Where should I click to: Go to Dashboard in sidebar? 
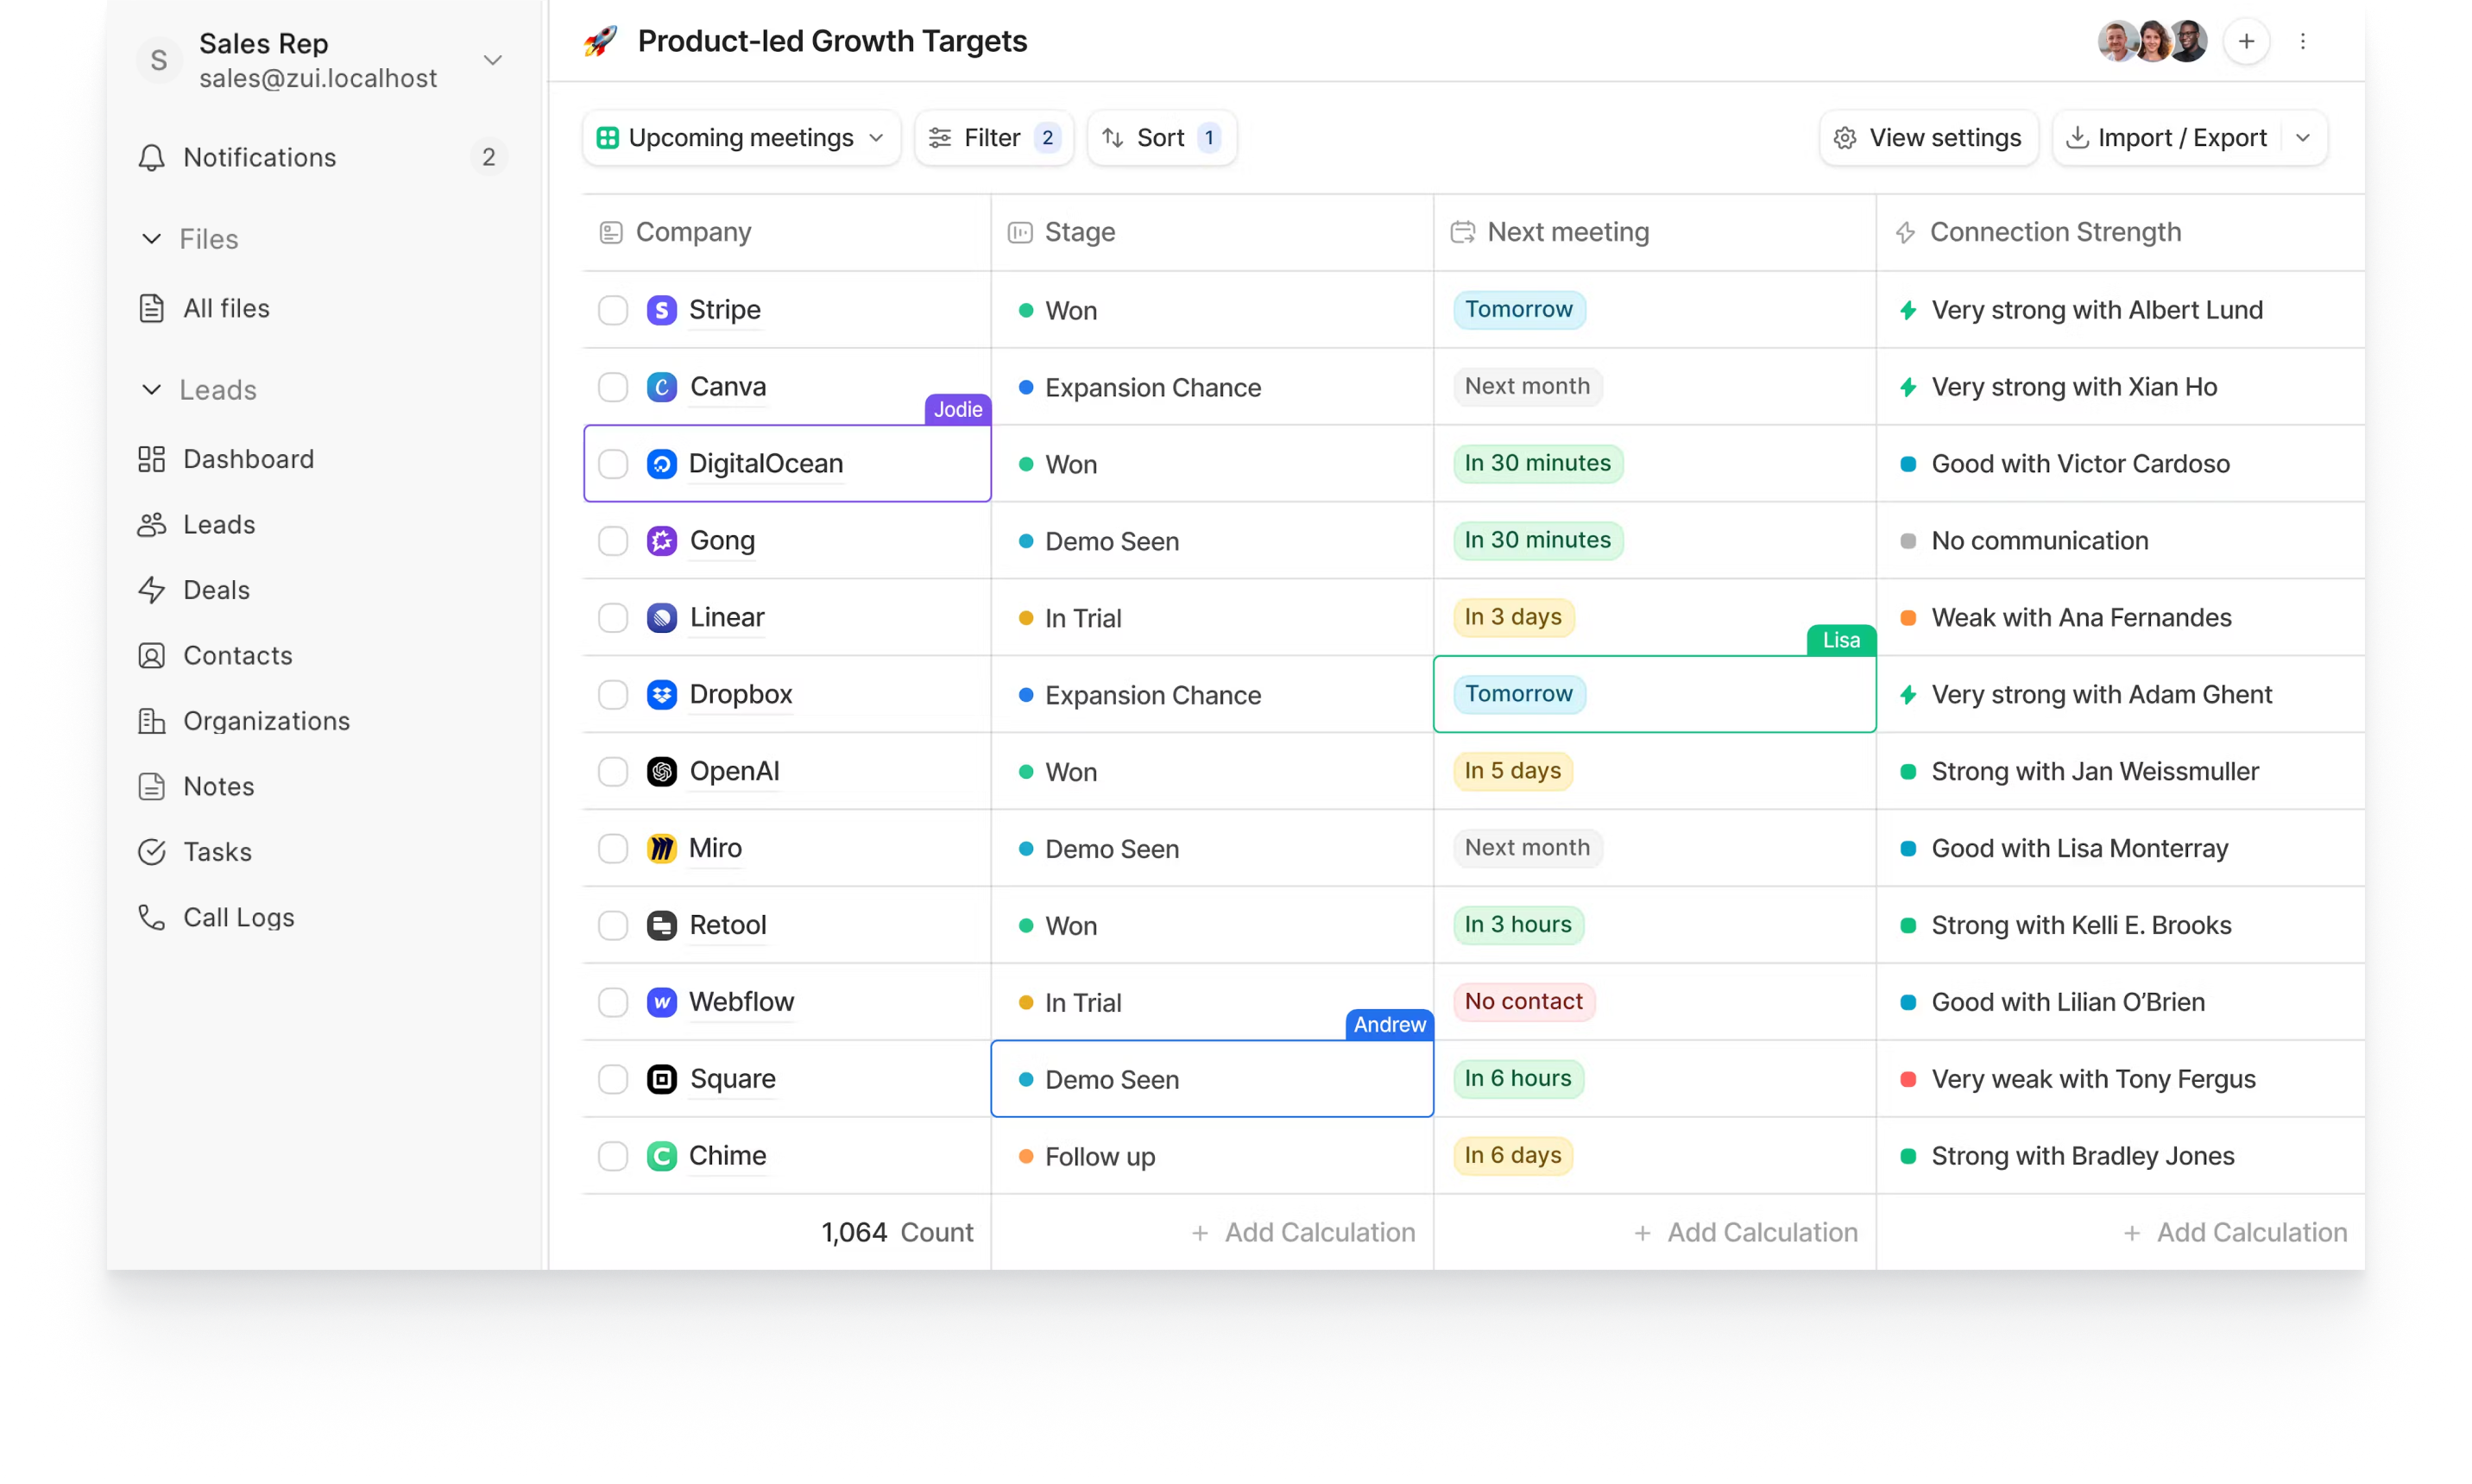coord(248,459)
